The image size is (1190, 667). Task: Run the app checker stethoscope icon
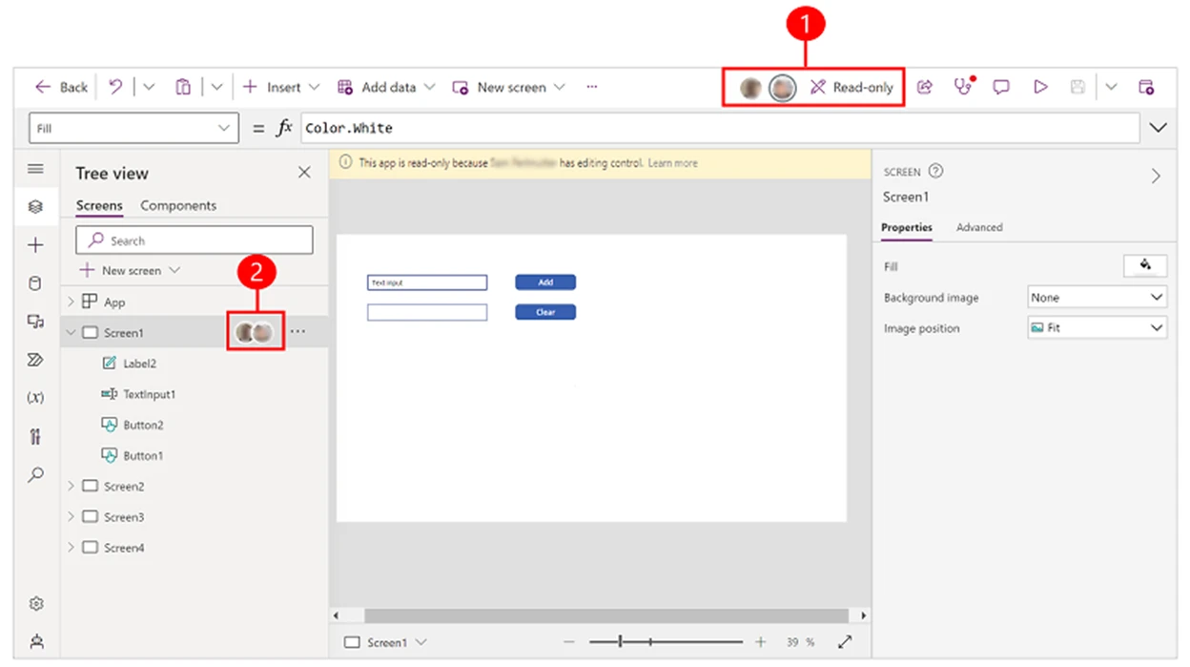pyautogui.click(x=963, y=87)
